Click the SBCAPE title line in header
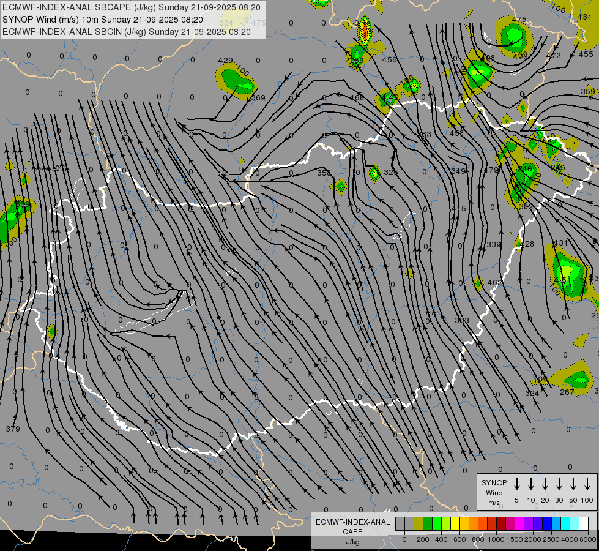599x551 pixels. pos(132,7)
